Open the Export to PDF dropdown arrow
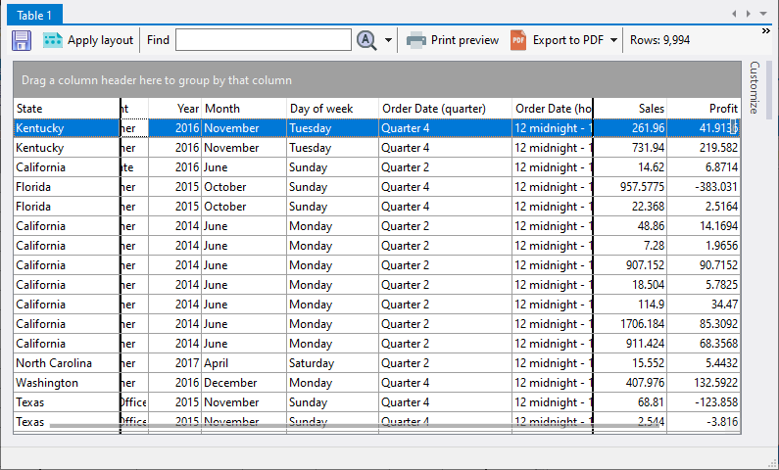Screen dimensions: 779x470 coord(613,40)
